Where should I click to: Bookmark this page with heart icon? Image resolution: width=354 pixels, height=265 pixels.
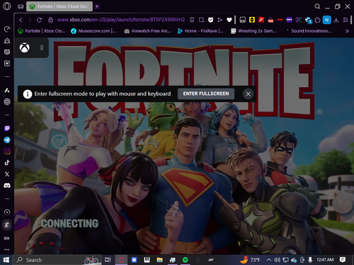pyautogui.click(x=229, y=20)
